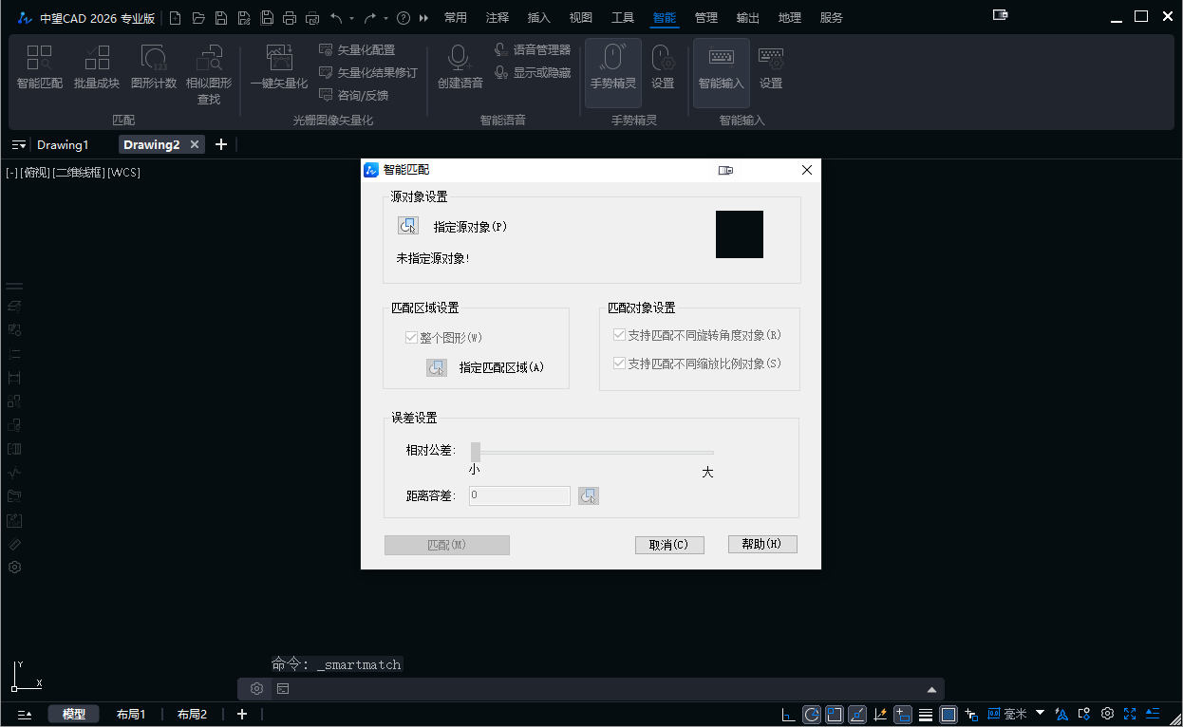Click the 匹配(M) button

(x=447, y=545)
